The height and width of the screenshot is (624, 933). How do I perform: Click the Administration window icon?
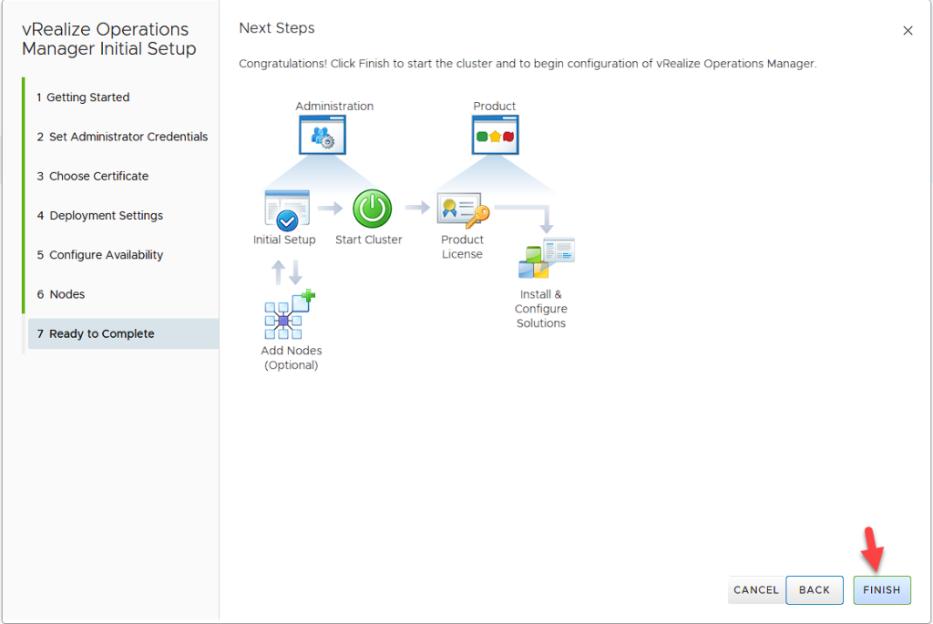click(323, 135)
